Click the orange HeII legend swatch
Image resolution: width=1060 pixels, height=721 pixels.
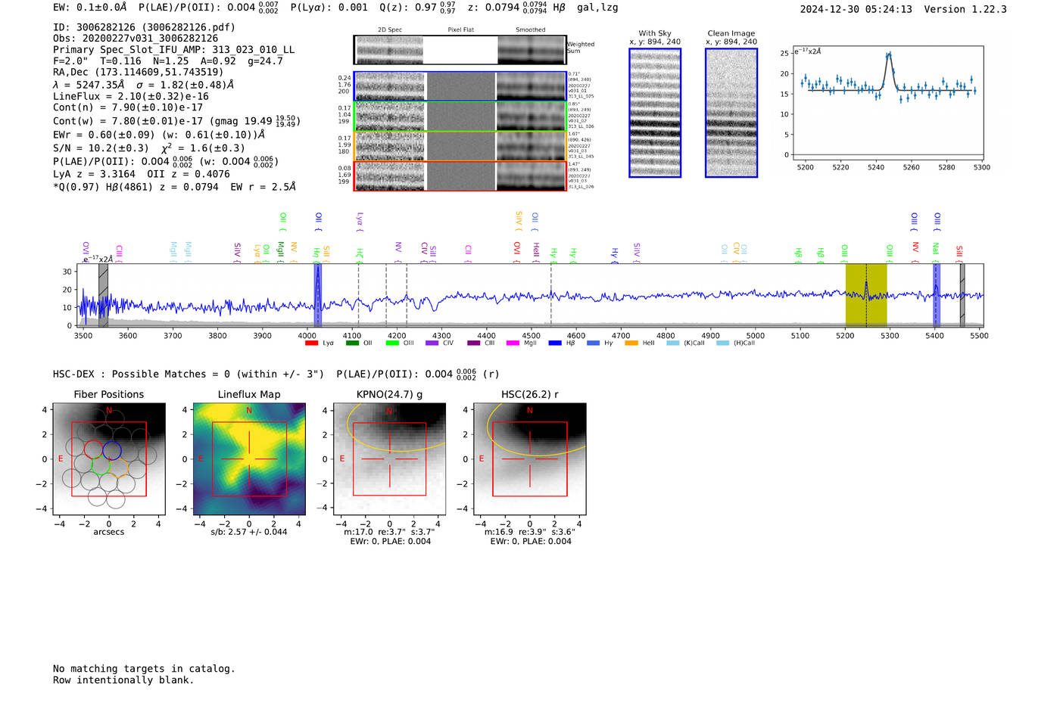click(631, 343)
